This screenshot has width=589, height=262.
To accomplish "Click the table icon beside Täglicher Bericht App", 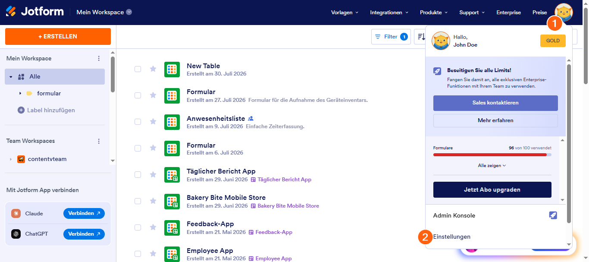I will (x=172, y=175).
